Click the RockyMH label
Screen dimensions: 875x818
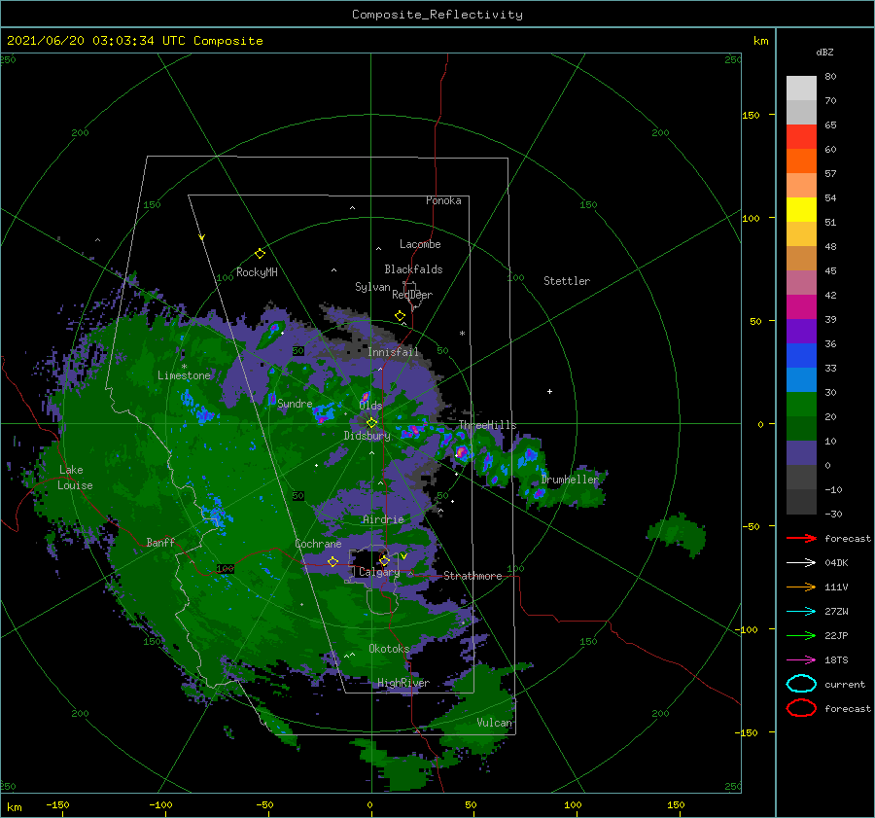pyautogui.click(x=257, y=272)
